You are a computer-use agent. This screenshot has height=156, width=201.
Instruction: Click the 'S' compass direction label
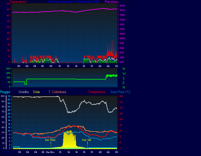click(x=123, y=78)
